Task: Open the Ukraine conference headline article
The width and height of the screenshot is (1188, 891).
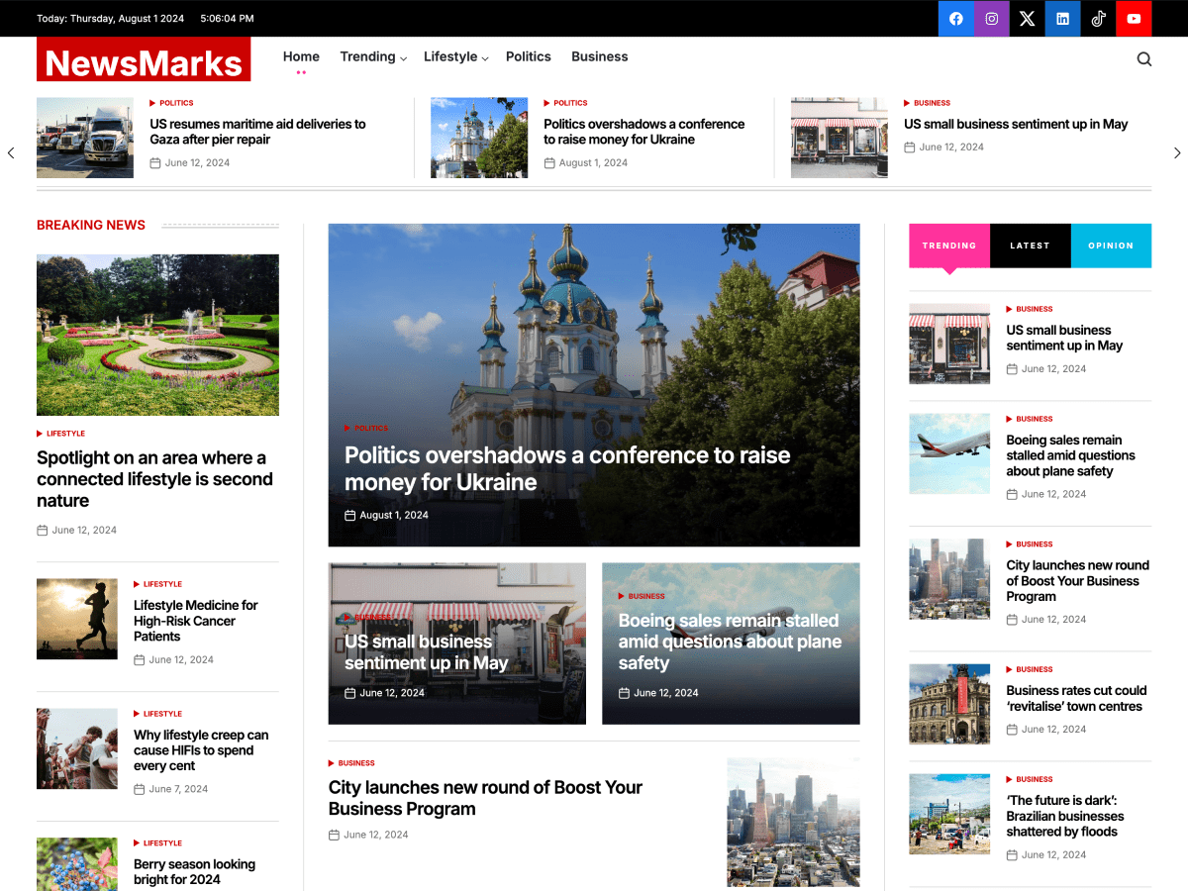Action: 566,467
